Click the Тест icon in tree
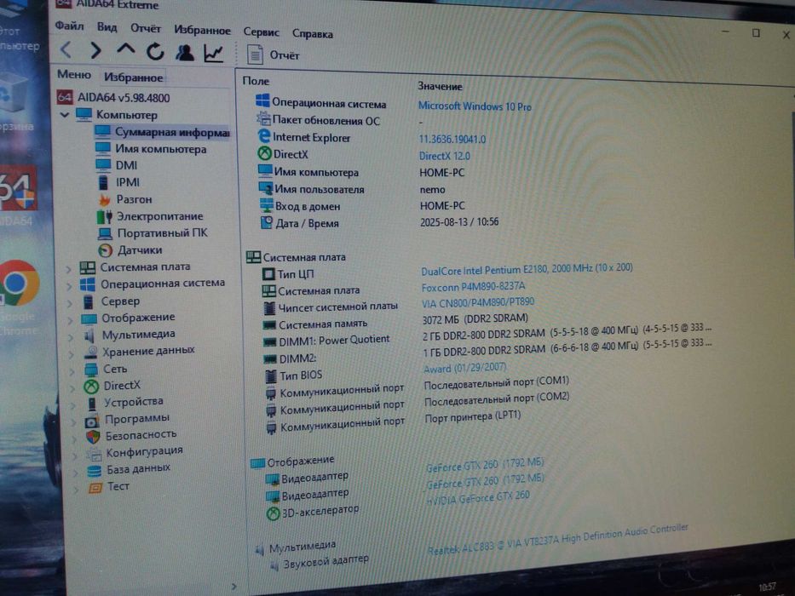795x596 pixels. click(95, 488)
